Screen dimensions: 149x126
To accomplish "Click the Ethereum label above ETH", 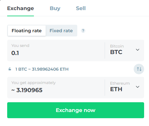I will (x=120, y=83).
